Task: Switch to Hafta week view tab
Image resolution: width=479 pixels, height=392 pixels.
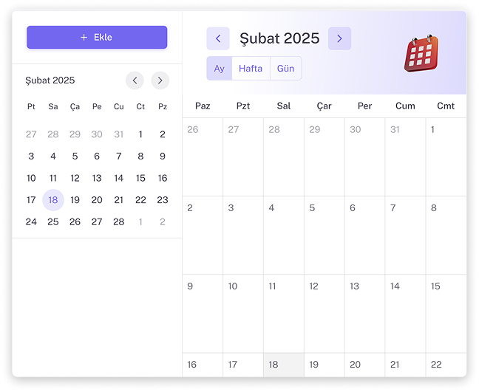Action: (x=251, y=69)
